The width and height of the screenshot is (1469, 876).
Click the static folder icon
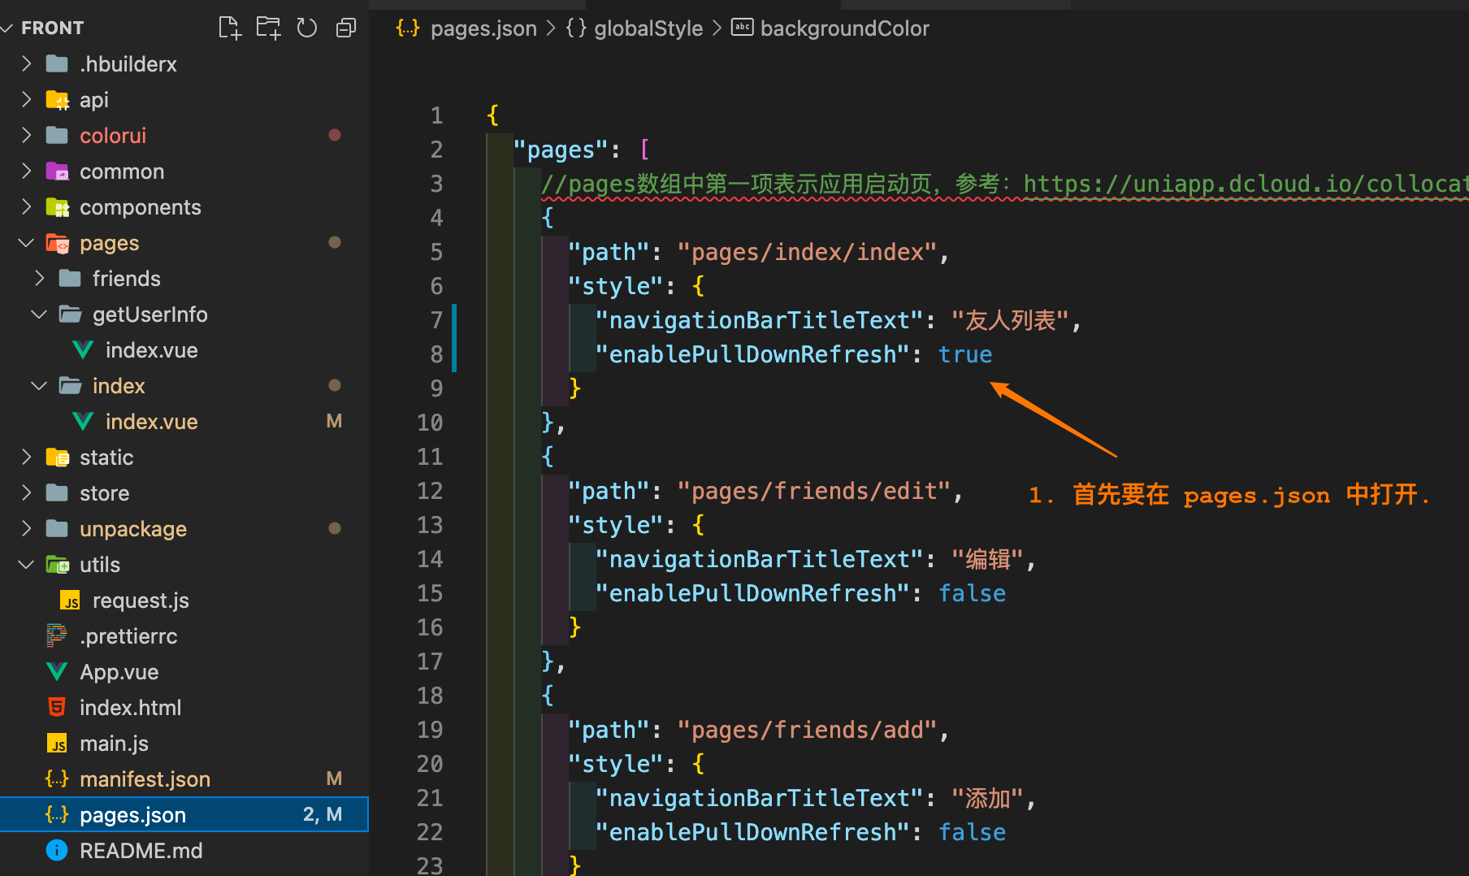pyautogui.click(x=58, y=458)
